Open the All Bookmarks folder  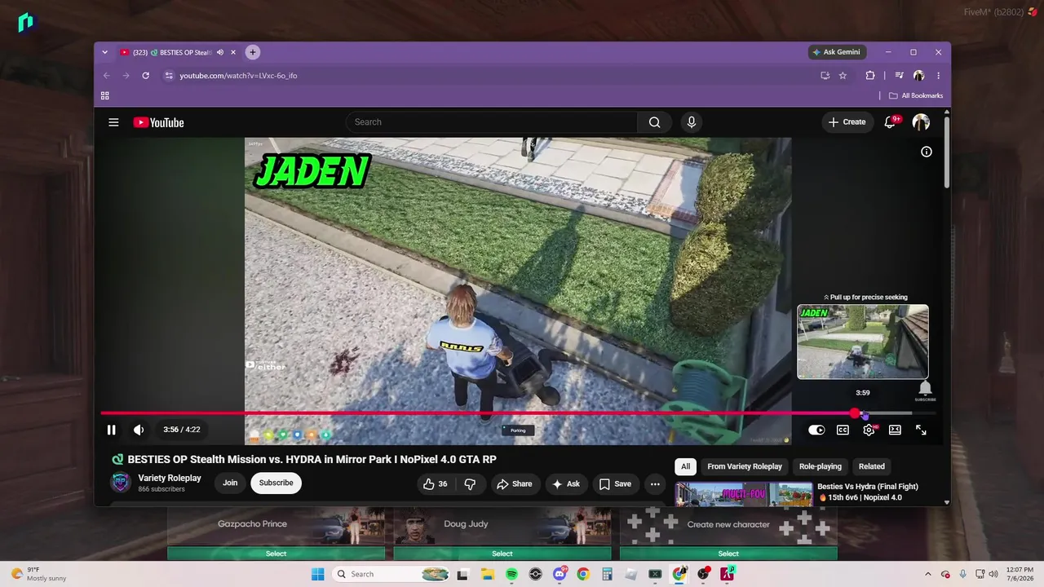tap(916, 96)
